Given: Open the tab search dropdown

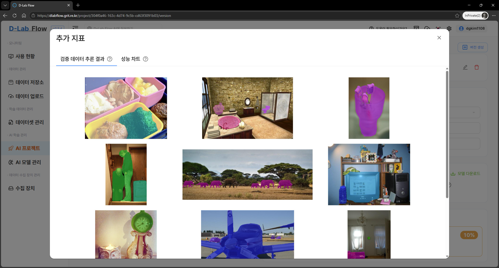Looking at the screenshot, I should tap(5, 5).
